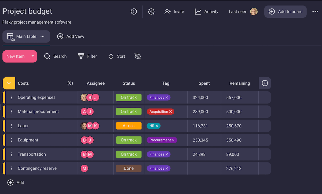Add a new column with plus icon
Viewport: 322px width, 194px height.
[x=265, y=83]
